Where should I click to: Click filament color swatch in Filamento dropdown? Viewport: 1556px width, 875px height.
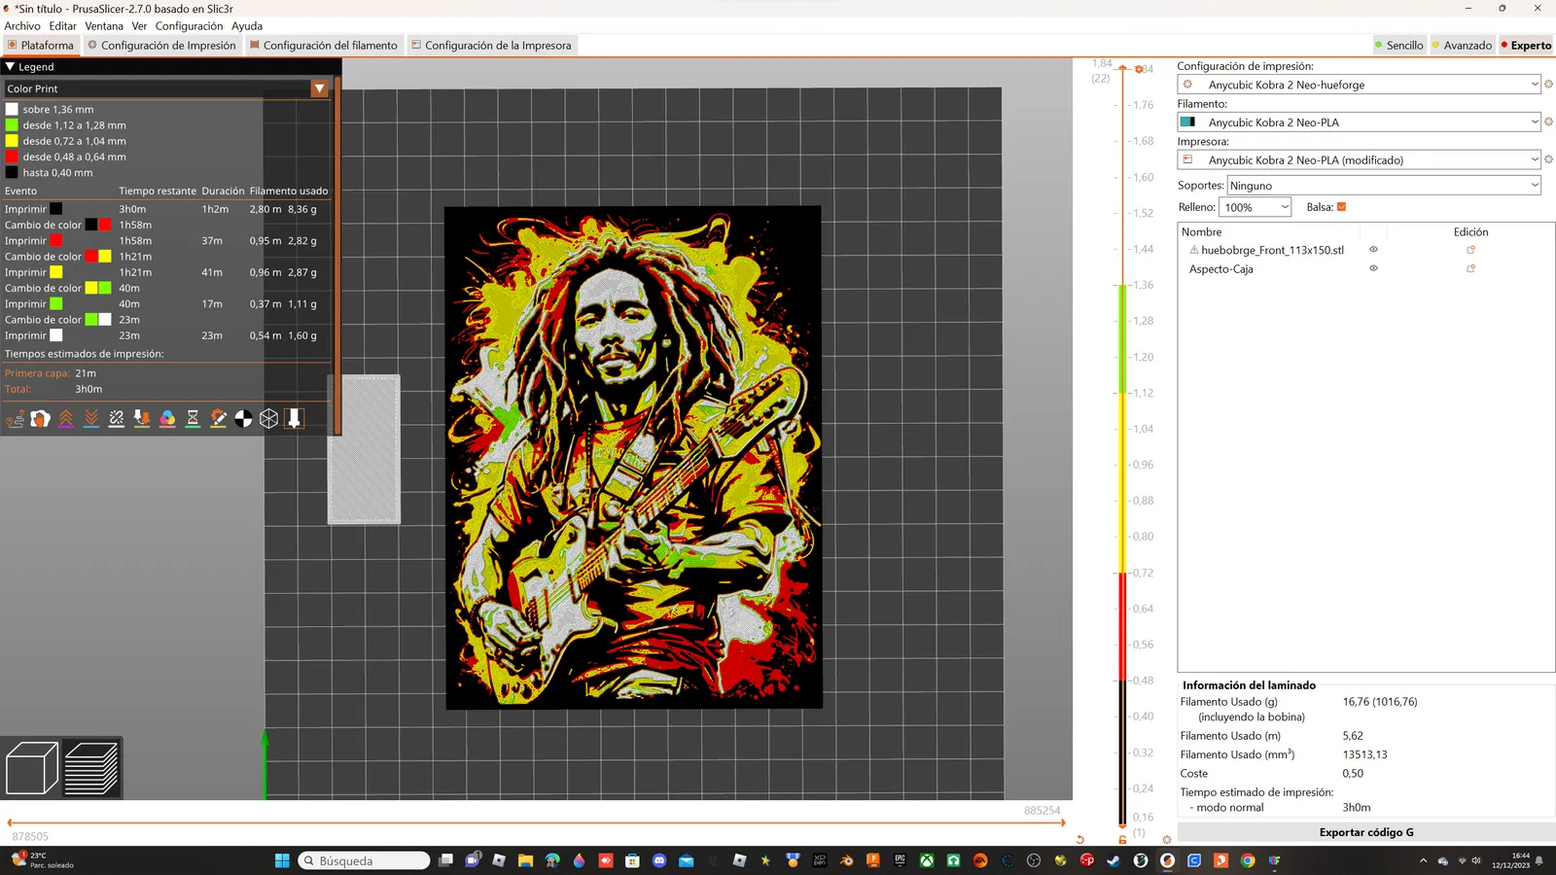click(x=1187, y=122)
